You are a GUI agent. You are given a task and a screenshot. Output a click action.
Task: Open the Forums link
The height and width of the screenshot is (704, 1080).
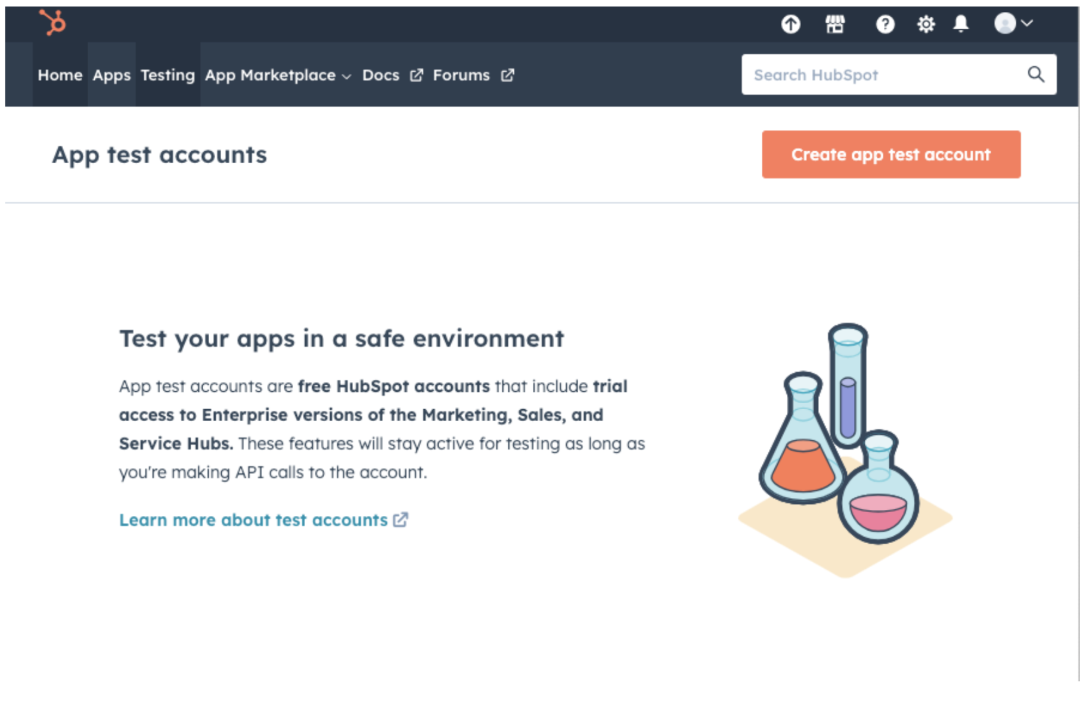coord(461,75)
